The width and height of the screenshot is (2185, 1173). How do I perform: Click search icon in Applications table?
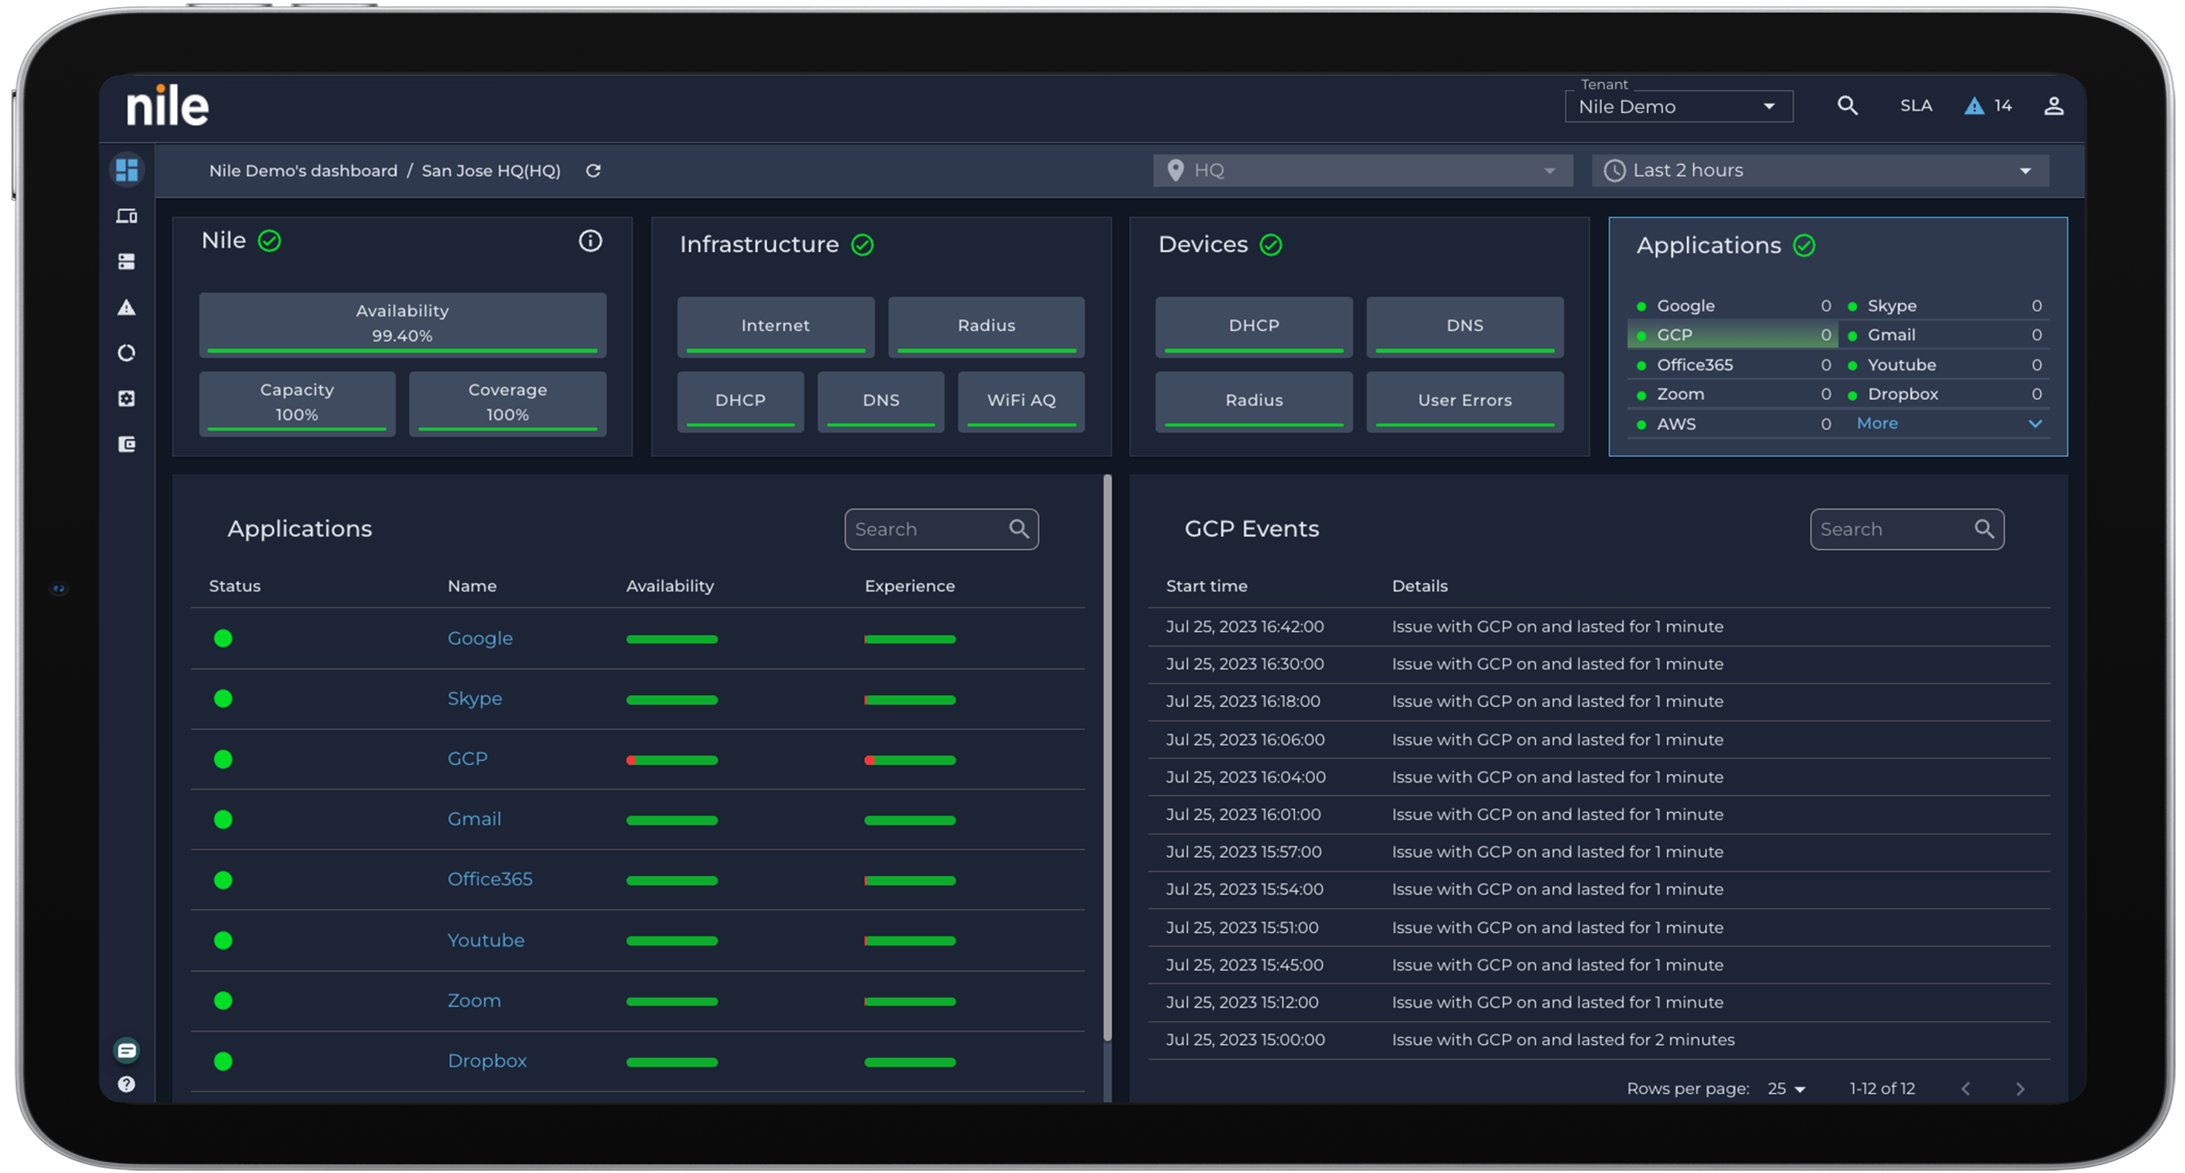[x=1019, y=529]
